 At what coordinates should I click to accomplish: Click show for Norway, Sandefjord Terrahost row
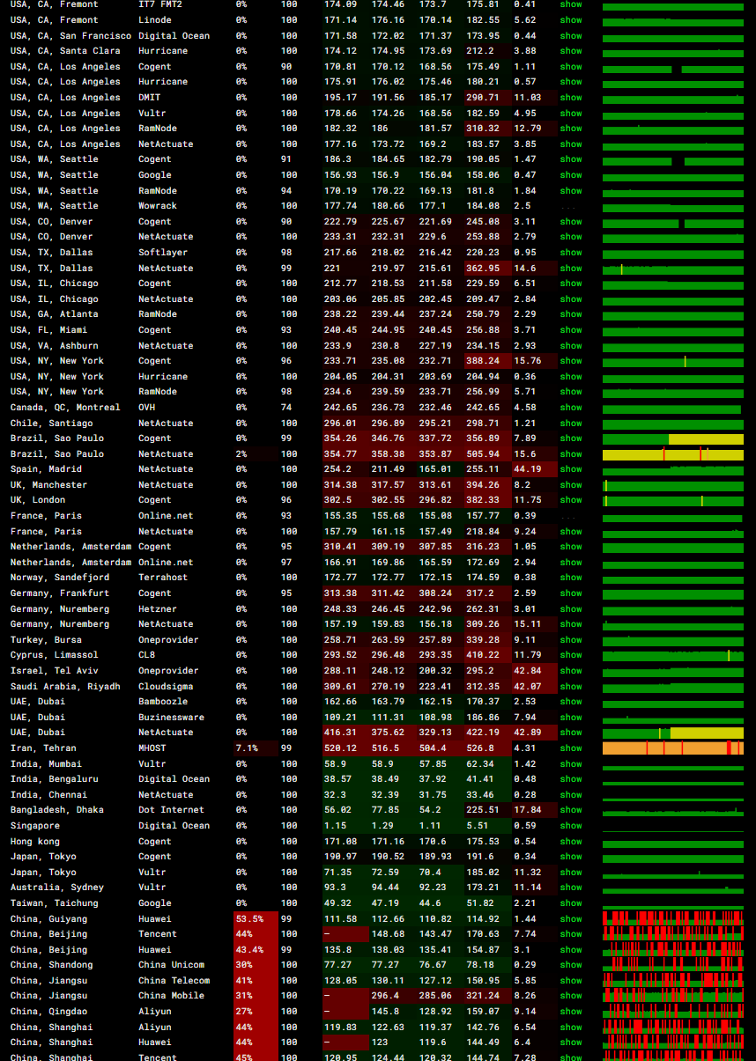point(571,578)
